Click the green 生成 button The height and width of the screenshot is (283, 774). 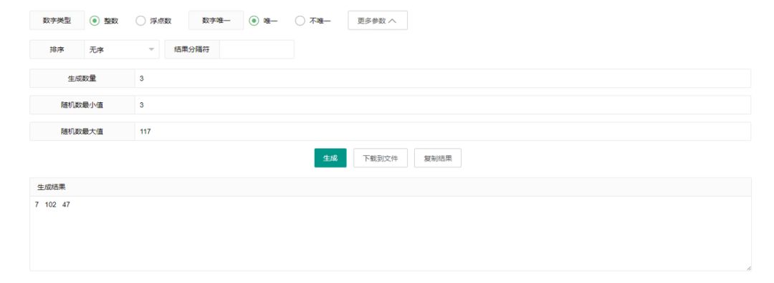click(x=330, y=158)
